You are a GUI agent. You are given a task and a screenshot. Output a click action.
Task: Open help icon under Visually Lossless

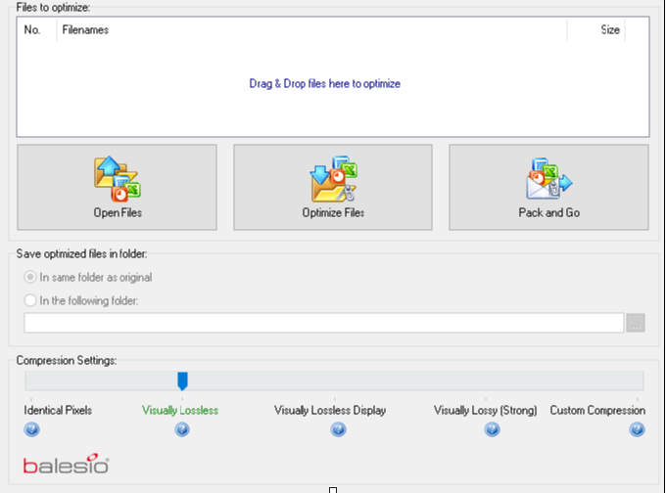click(x=182, y=429)
